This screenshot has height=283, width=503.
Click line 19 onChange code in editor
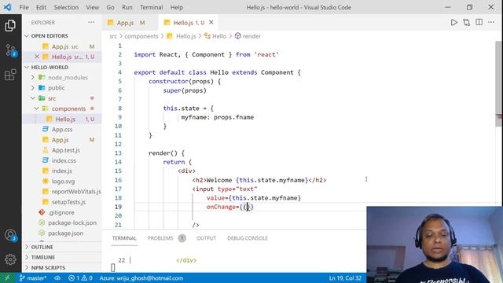coord(229,207)
